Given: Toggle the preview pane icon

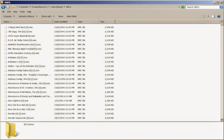Looking at the screenshot, I should 213,16.
